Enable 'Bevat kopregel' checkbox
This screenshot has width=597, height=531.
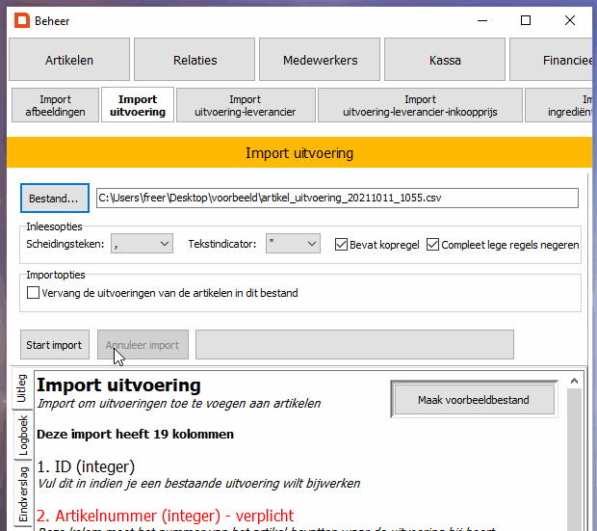click(x=342, y=245)
